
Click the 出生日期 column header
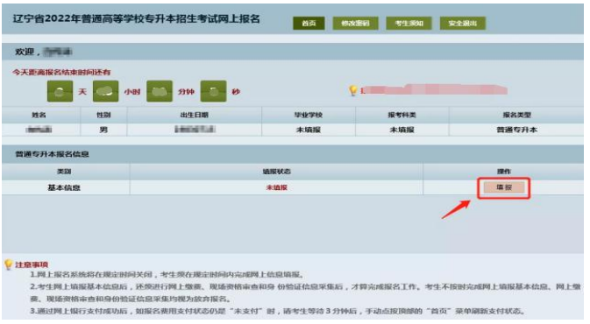pos(194,115)
